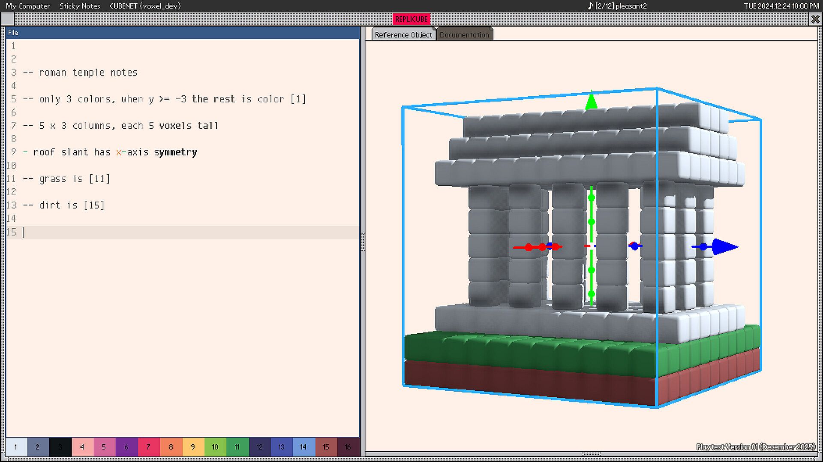Click the top-left window corner button
823x462 pixels.
point(7,19)
